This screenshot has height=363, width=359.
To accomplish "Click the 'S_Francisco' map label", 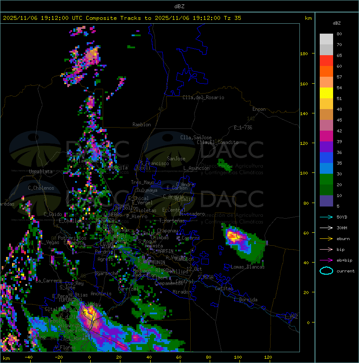I will pyautogui.click(x=154, y=163).
